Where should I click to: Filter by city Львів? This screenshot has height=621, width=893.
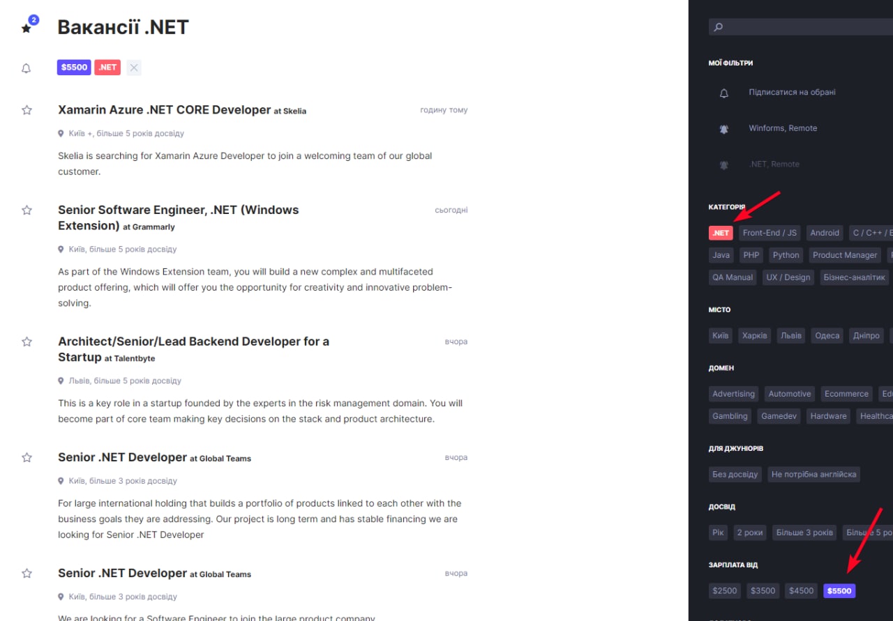pos(791,336)
